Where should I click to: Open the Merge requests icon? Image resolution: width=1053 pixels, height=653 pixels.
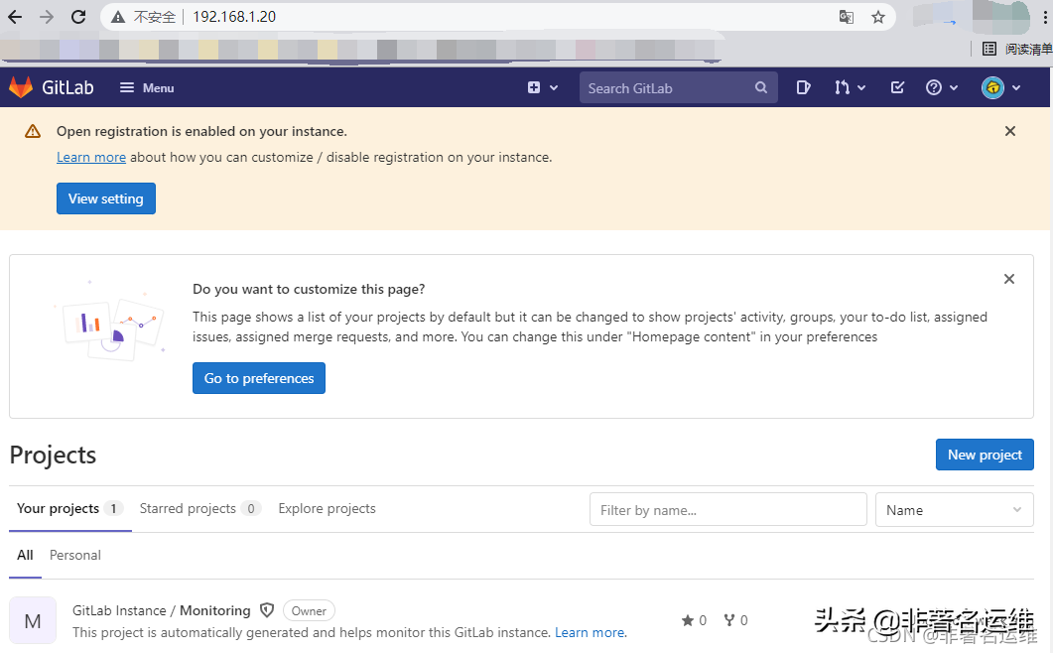(x=843, y=87)
